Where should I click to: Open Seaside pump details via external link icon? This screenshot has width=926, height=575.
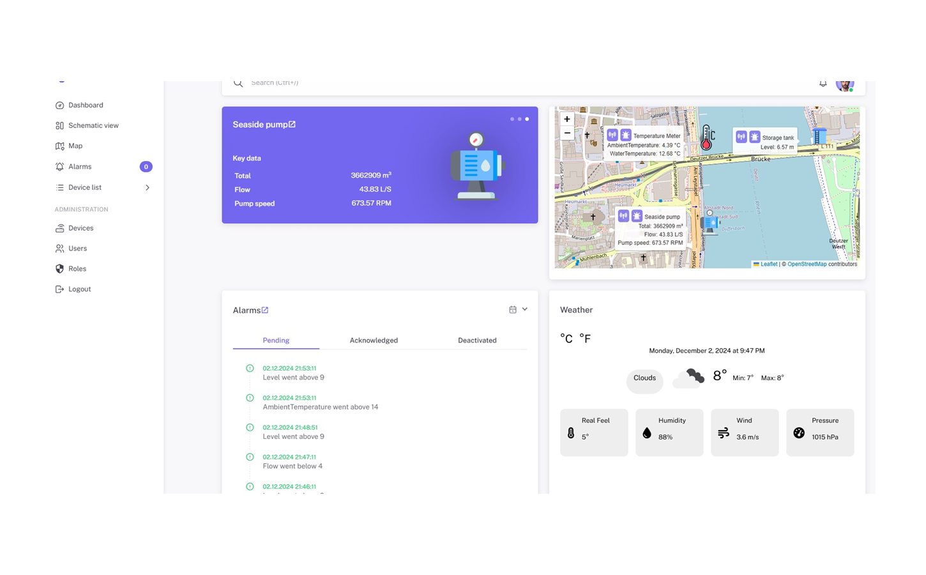[x=293, y=124]
